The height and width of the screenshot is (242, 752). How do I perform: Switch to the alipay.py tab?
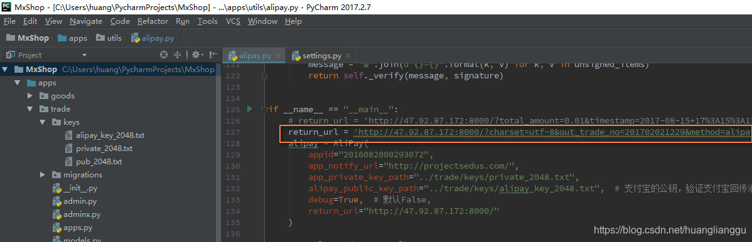click(254, 56)
